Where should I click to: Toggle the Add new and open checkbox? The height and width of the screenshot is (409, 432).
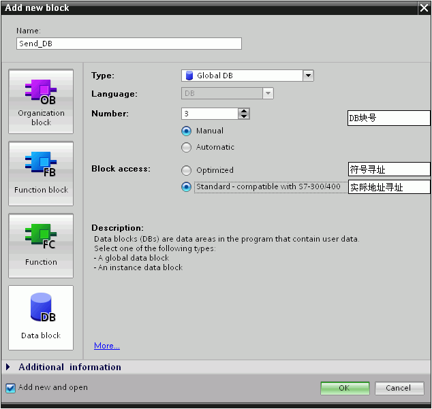10,388
